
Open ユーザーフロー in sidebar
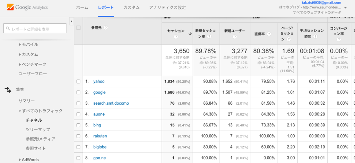point(33,74)
